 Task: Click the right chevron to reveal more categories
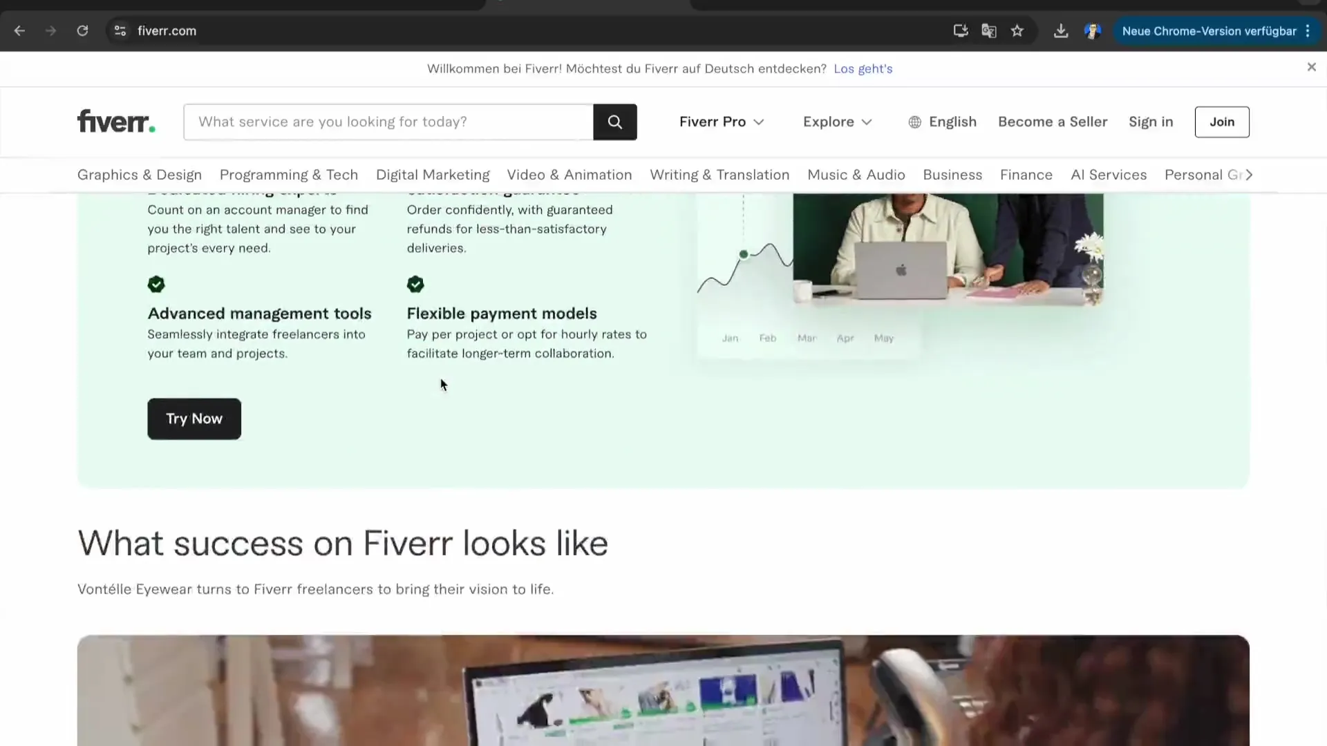tap(1249, 175)
